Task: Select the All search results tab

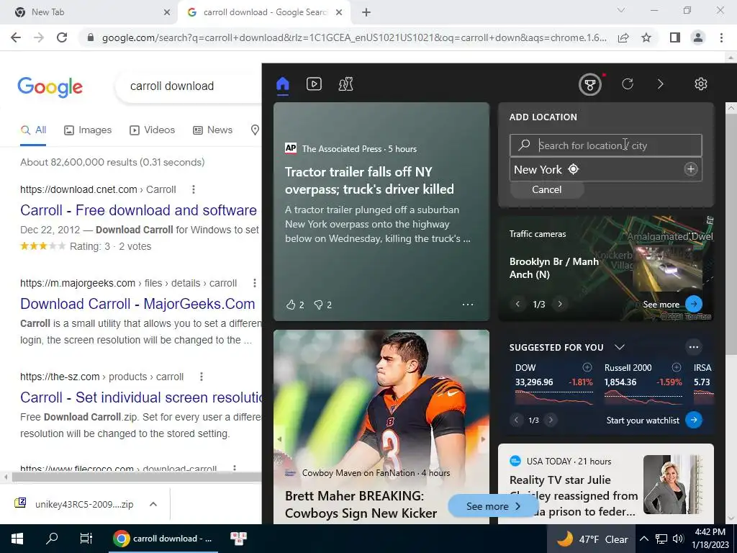Action: tap(33, 130)
